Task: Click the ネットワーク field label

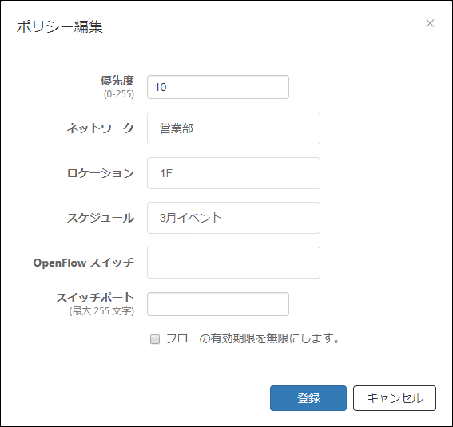Action: click(x=100, y=128)
